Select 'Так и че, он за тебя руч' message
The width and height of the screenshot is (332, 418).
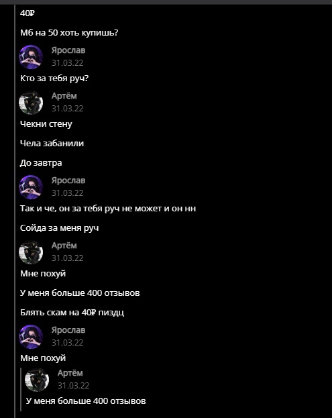tap(108, 209)
